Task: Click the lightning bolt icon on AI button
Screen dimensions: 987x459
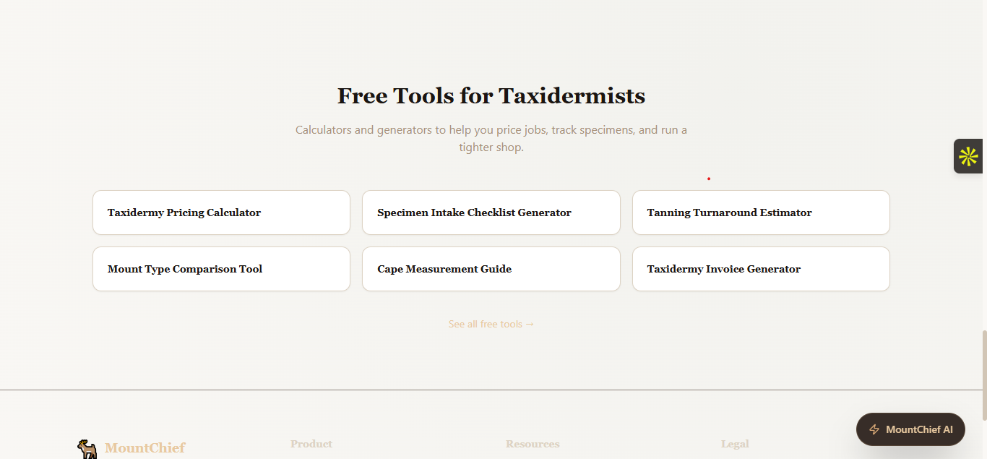Action: [874, 429]
